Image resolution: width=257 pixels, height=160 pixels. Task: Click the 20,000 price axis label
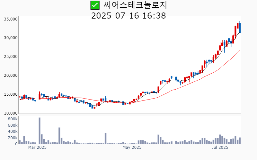click(x=11, y=76)
